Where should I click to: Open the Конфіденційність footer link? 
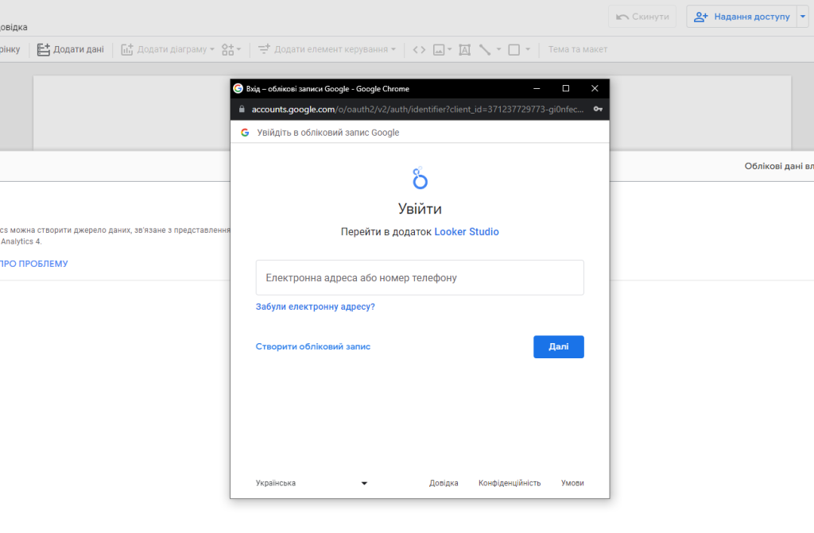click(x=509, y=483)
